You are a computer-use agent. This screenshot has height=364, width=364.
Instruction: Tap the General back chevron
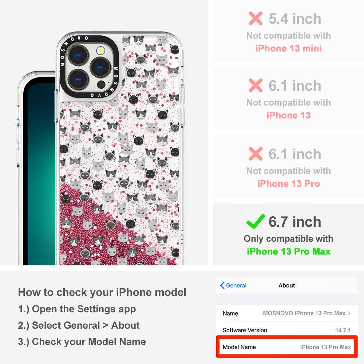(222, 285)
